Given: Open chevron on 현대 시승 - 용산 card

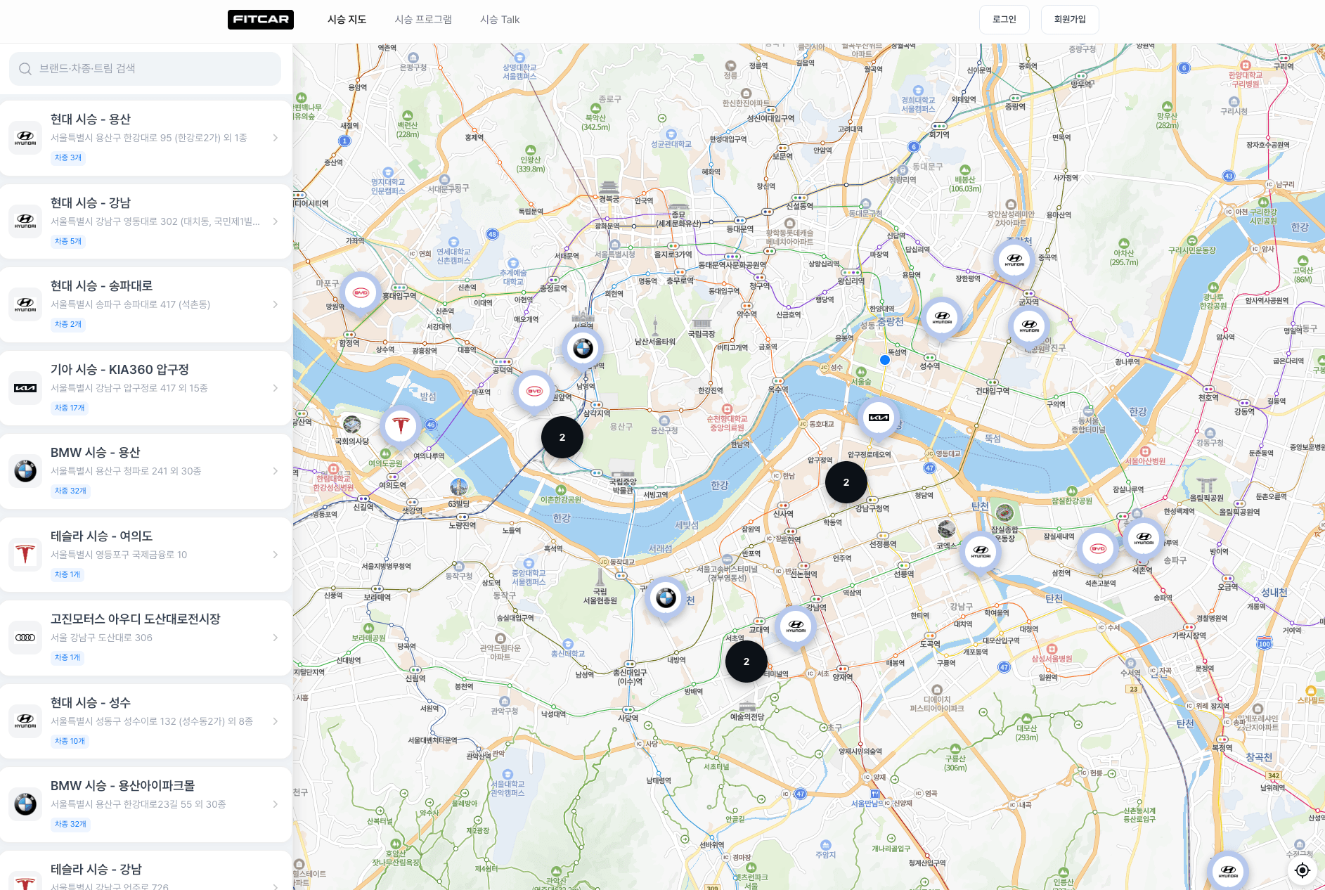Looking at the screenshot, I should tap(276, 138).
